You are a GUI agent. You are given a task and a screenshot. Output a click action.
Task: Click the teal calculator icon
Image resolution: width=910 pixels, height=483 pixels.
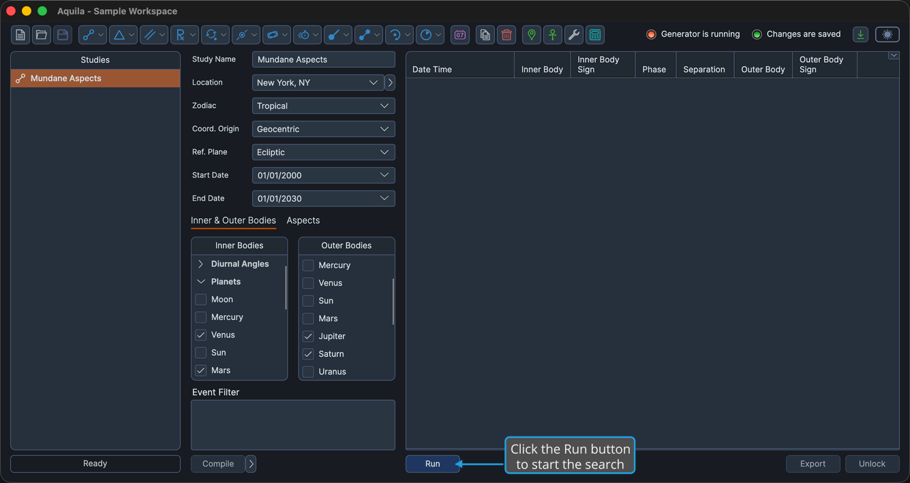coord(595,35)
